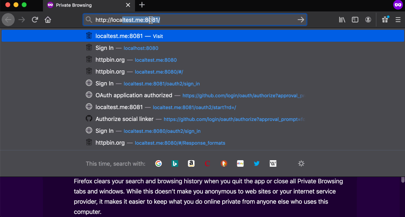Open the What's New gift icon
The image size is (405, 217).
(385, 20)
